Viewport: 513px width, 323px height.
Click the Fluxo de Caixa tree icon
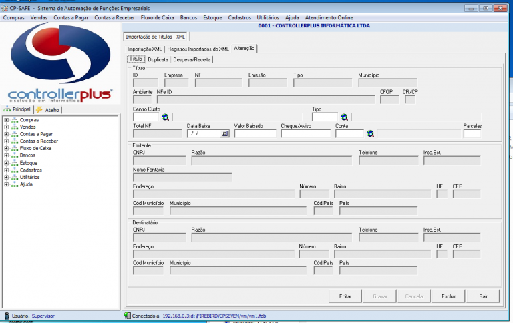15,148
